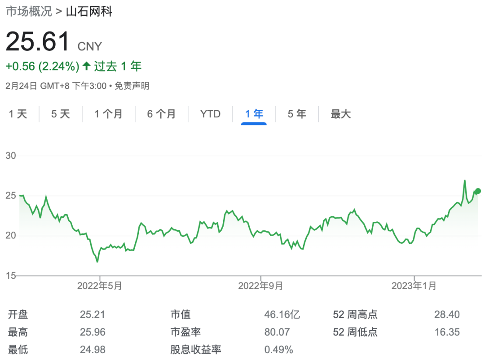This screenshot has width=485, height=363.
Task: Click the 过去 1 年 label
Action: [x=118, y=66]
